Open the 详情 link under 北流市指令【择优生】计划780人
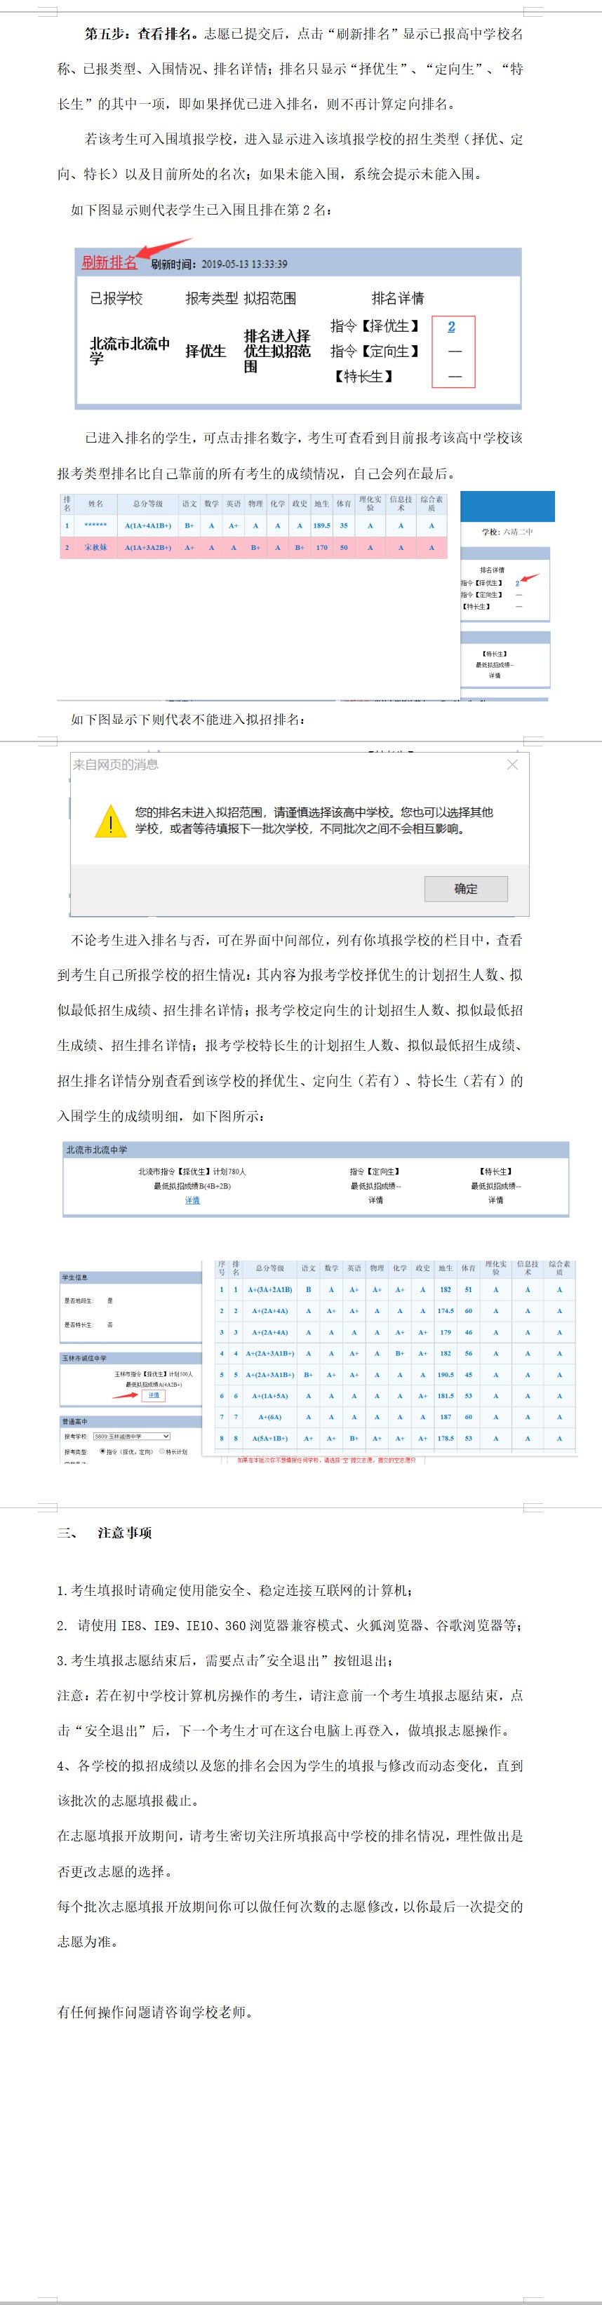This screenshot has height=2305, width=602. click(192, 1201)
